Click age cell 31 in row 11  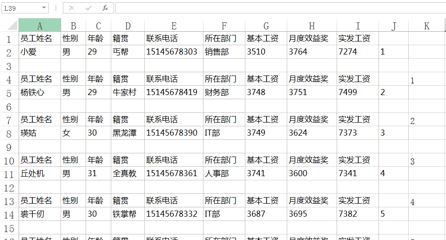coord(98,174)
